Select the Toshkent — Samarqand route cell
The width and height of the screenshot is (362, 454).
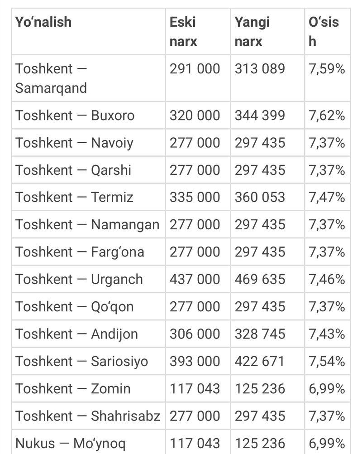click(51, 78)
